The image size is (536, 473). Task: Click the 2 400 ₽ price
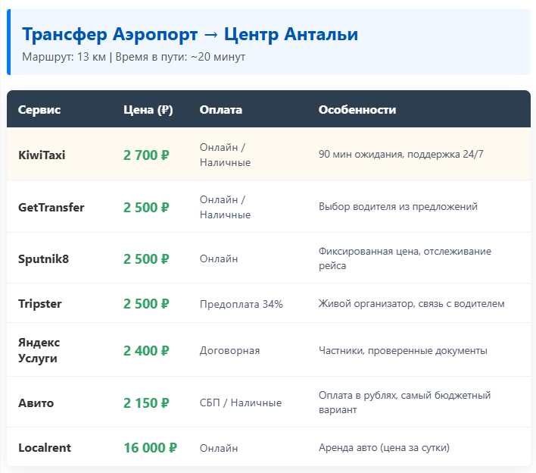pos(146,351)
